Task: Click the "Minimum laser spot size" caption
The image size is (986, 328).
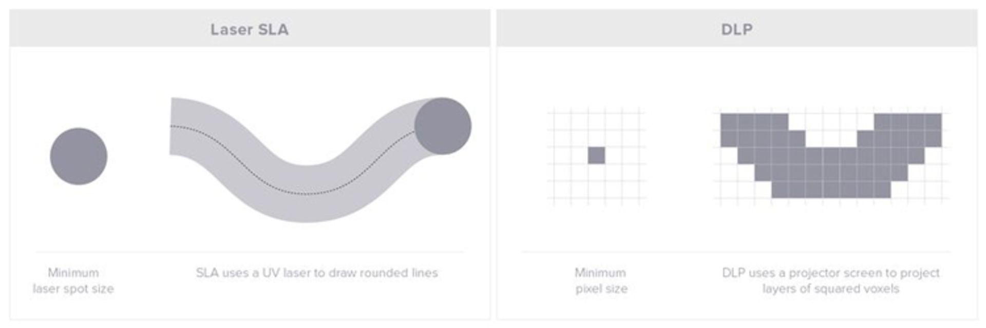Action: [73, 280]
